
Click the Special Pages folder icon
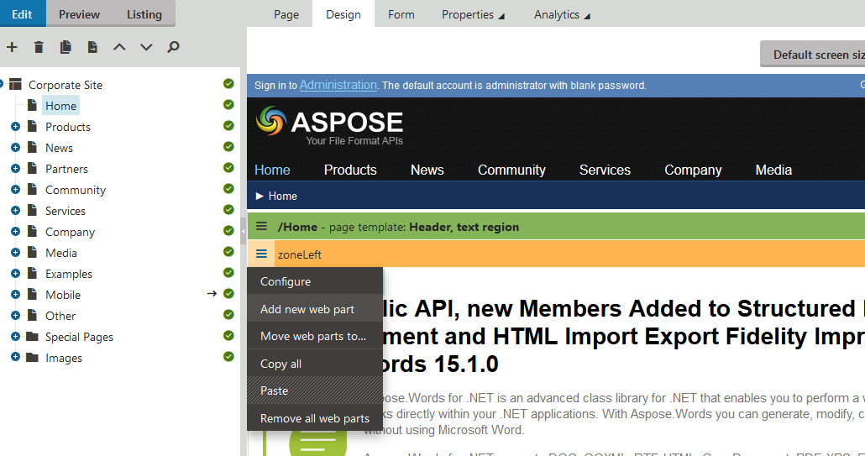point(33,337)
